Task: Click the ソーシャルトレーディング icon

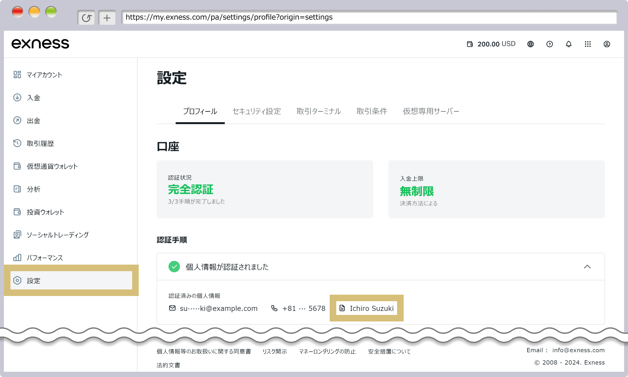Action: (x=17, y=235)
